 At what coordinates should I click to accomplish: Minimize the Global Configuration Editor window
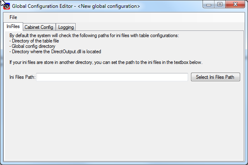[x=209, y=5]
